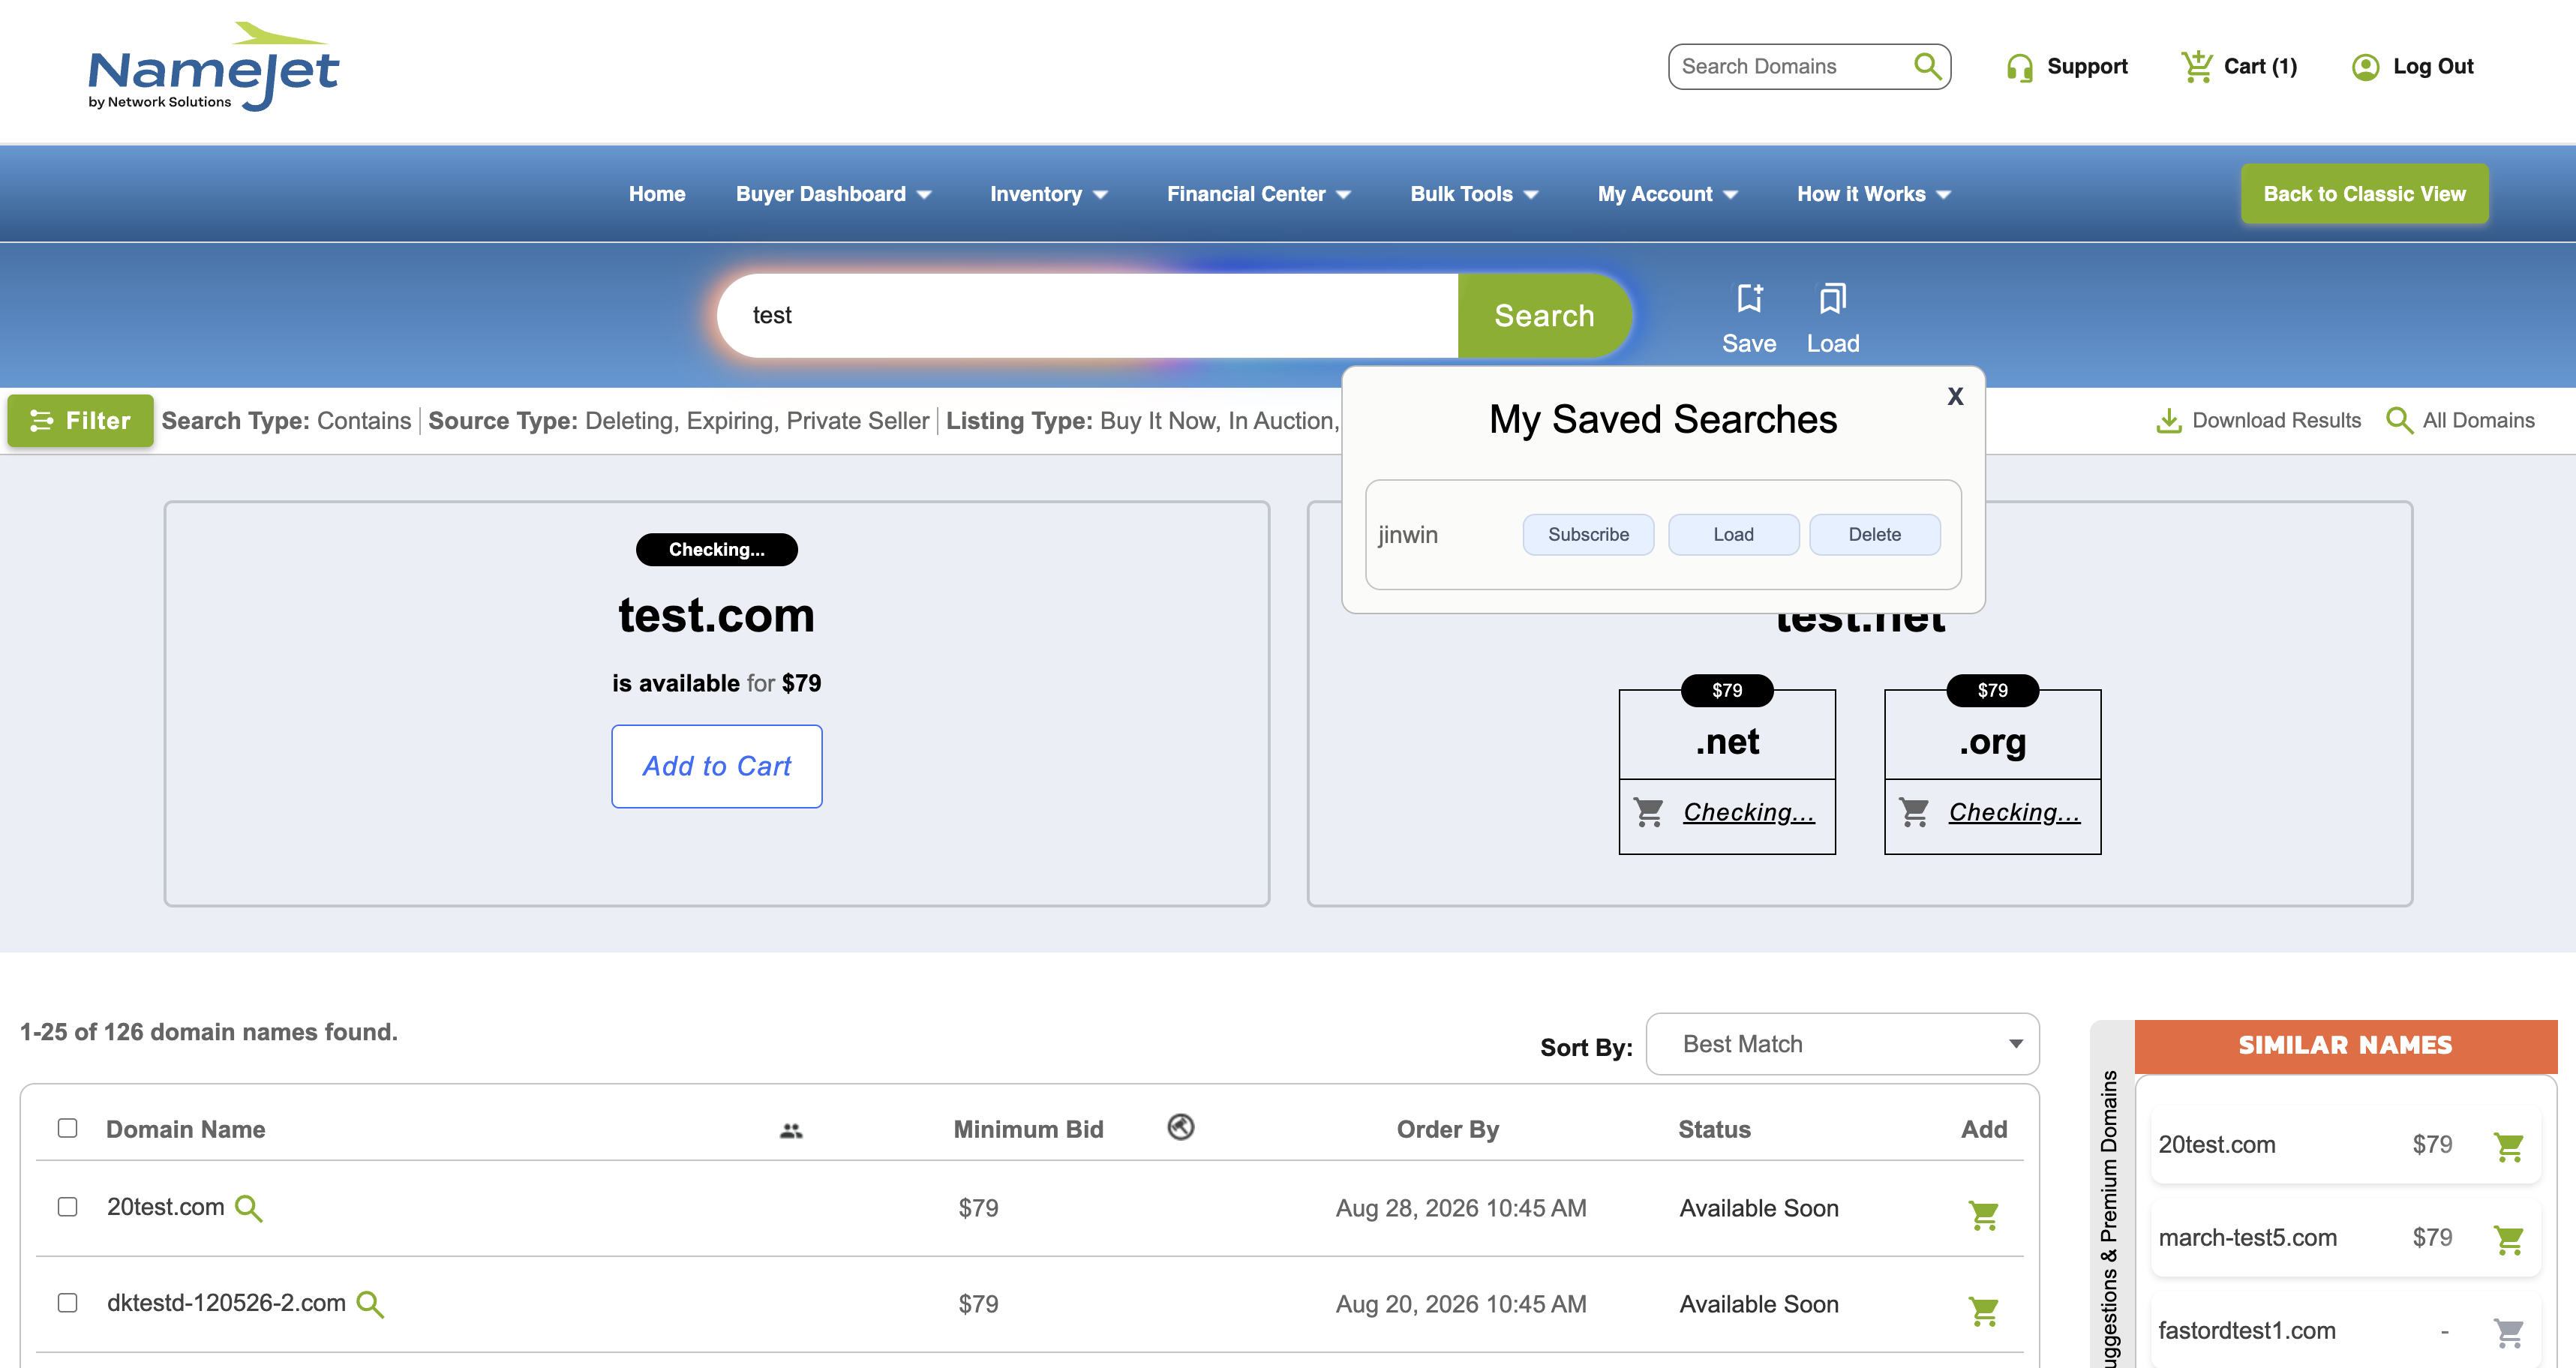This screenshot has width=2576, height=1368.
Task: Expand the How it Works menu
Action: [x=1873, y=194]
